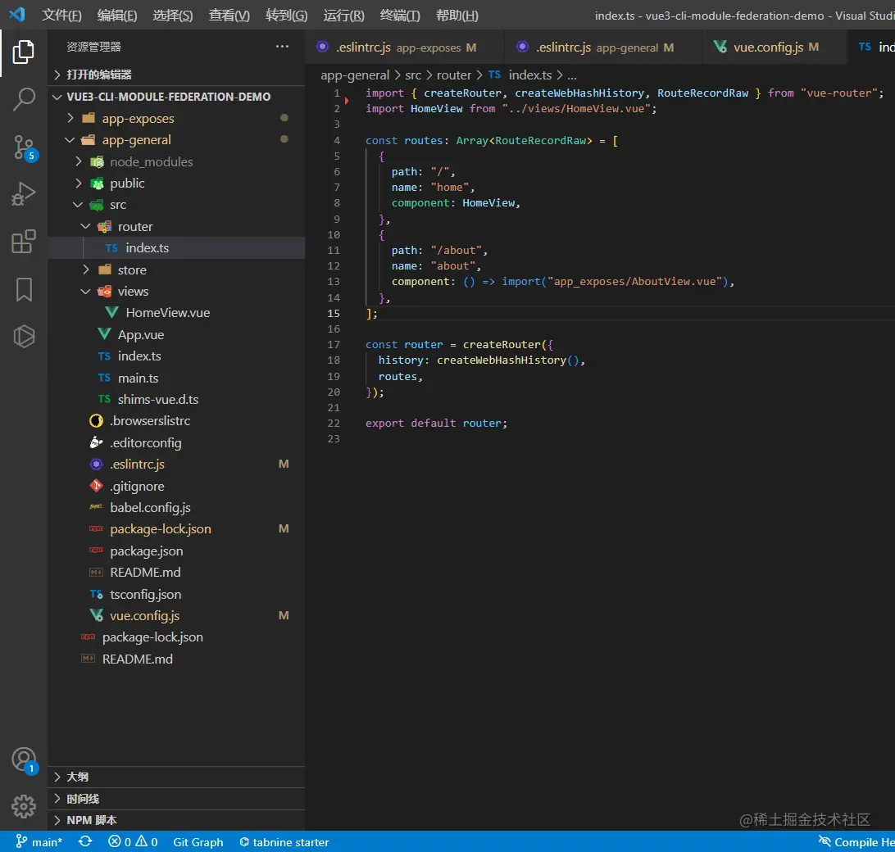The width and height of the screenshot is (895, 852).
Task: Click app-general breadcrumb segment
Action: click(354, 75)
